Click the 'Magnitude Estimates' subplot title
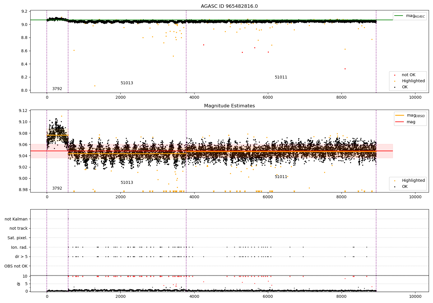This screenshot has height=303, width=433. (x=229, y=106)
